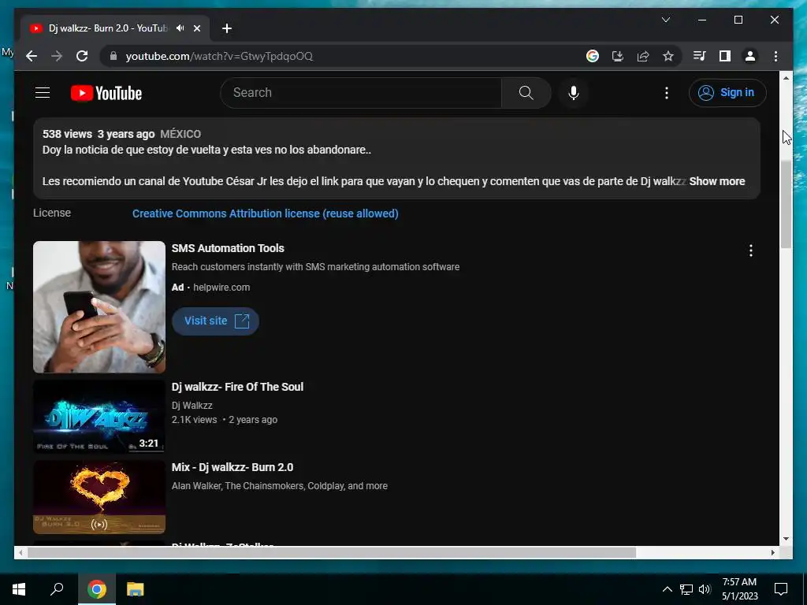
Task: Click the install app icon
Action: [x=618, y=56]
